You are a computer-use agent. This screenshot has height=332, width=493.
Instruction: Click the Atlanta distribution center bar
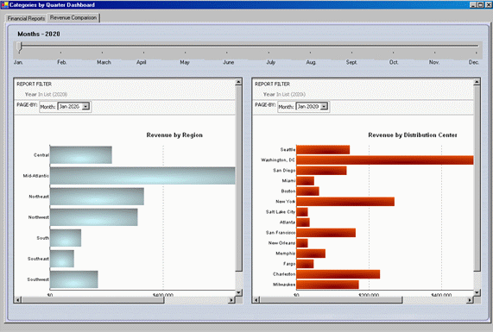coord(303,222)
